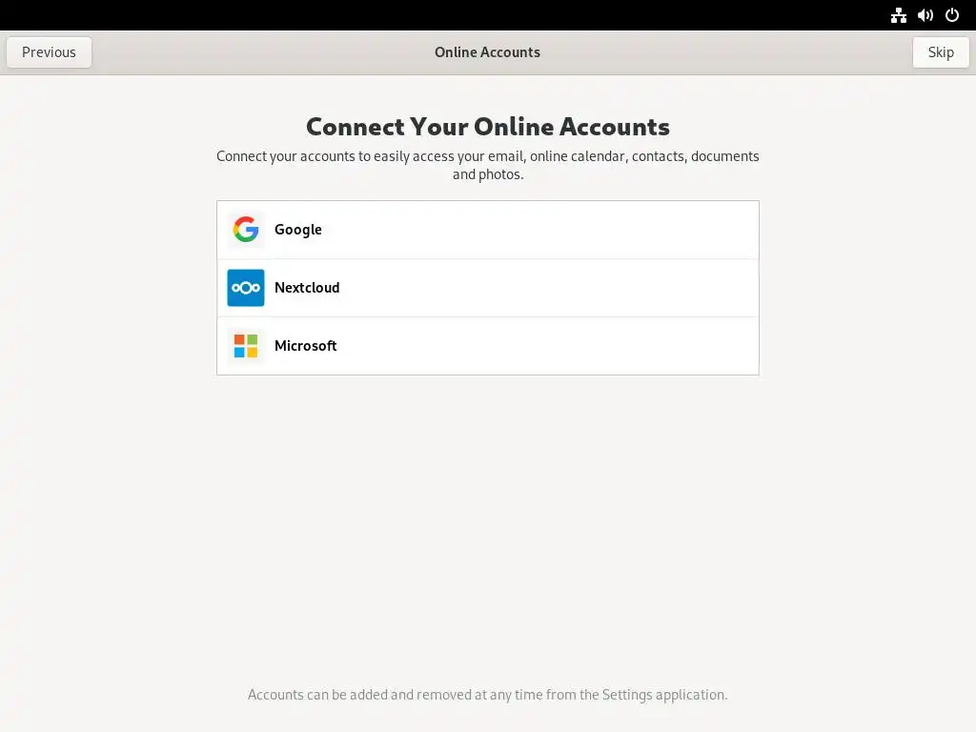
Task: Pick the Microsoft account label
Action: (306, 345)
